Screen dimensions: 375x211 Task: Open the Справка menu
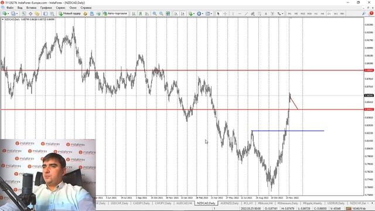click(86, 8)
